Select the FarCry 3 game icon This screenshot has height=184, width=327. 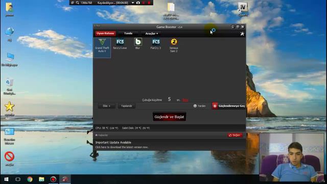click(156, 44)
